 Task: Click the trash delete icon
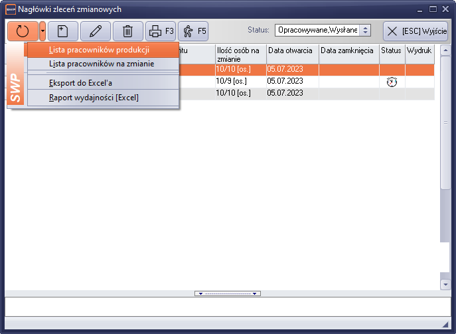(127, 31)
